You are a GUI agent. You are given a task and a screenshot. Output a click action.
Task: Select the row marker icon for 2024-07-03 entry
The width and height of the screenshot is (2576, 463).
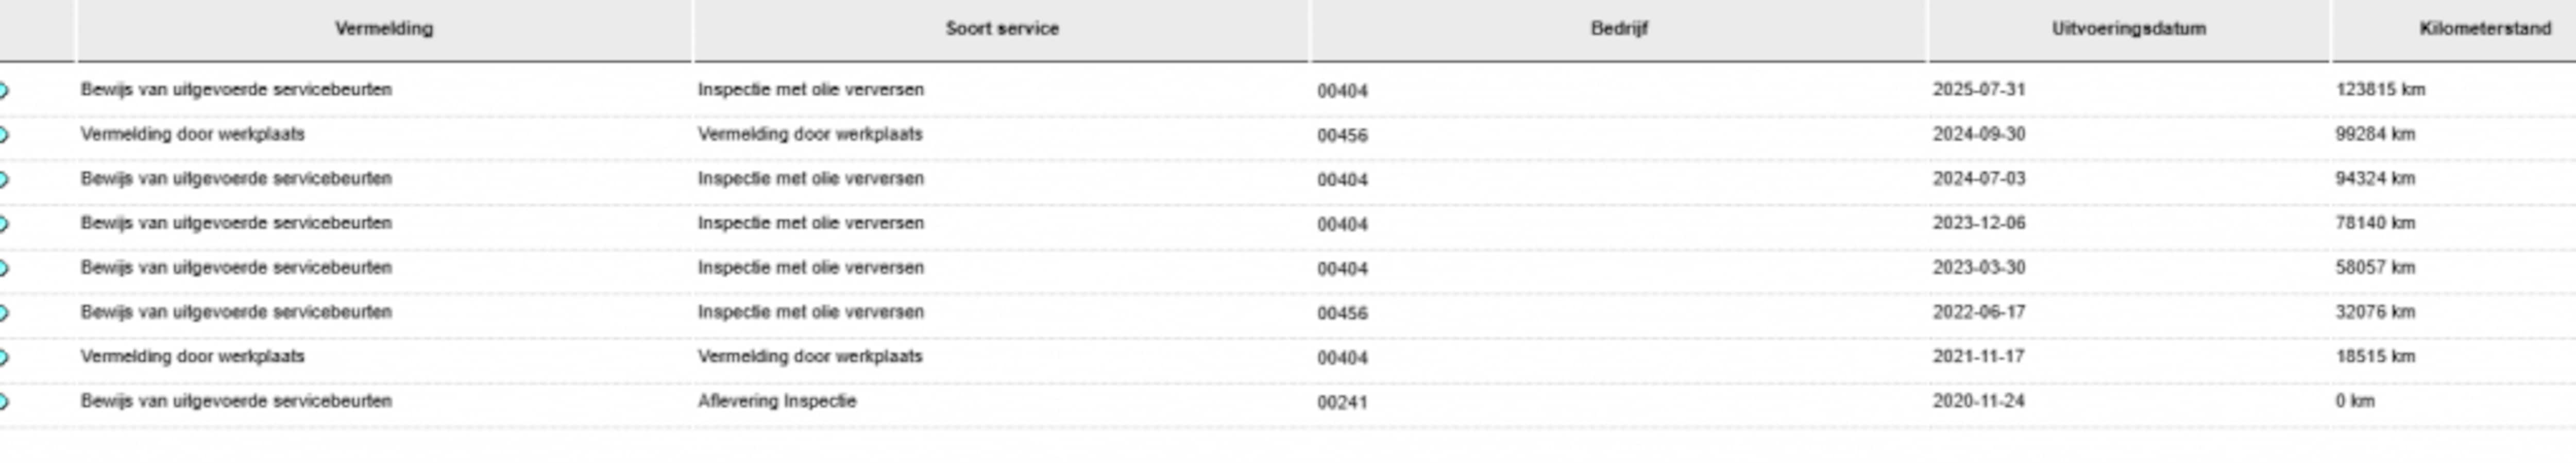click(x=3, y=180)
